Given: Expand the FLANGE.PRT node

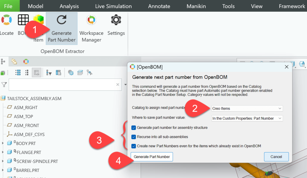Looking at the screenshot, I should click(3, 152).
